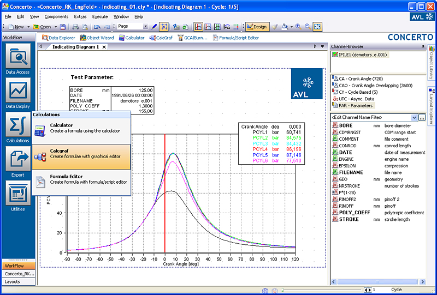Click the paint brush format icon
The height and width of the screenshot is (295, 437).
pos(275,27)
